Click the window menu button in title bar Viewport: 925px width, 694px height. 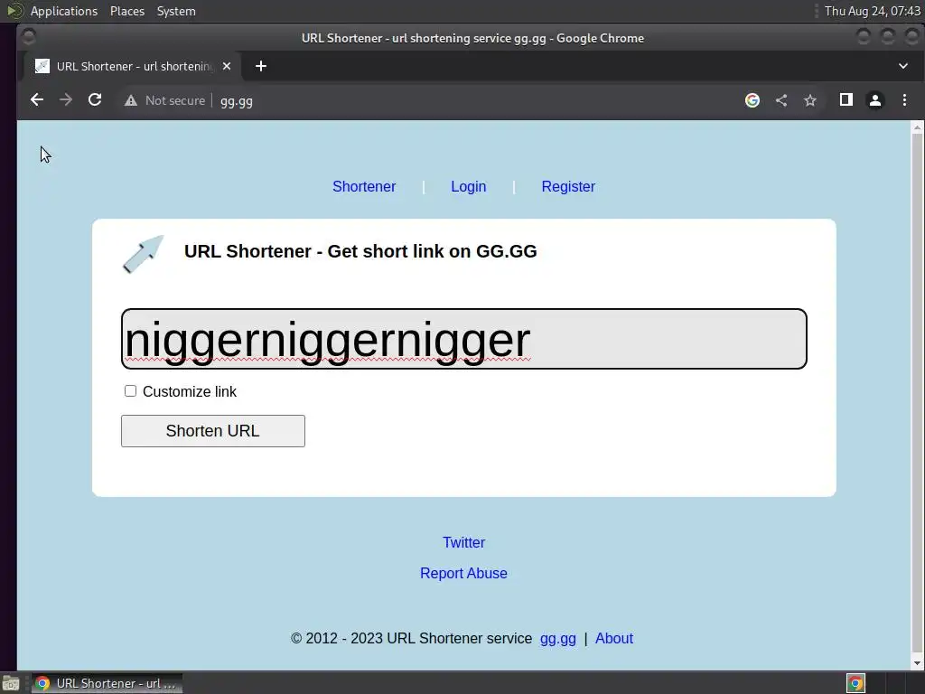click(x=28, y=38)
